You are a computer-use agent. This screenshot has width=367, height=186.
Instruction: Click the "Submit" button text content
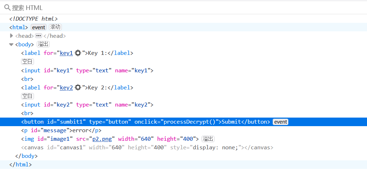(x=231, y=122)
